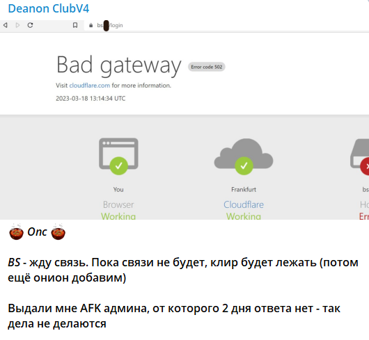
Task: Go back with the browser back arrow
Action: point(6,25)
